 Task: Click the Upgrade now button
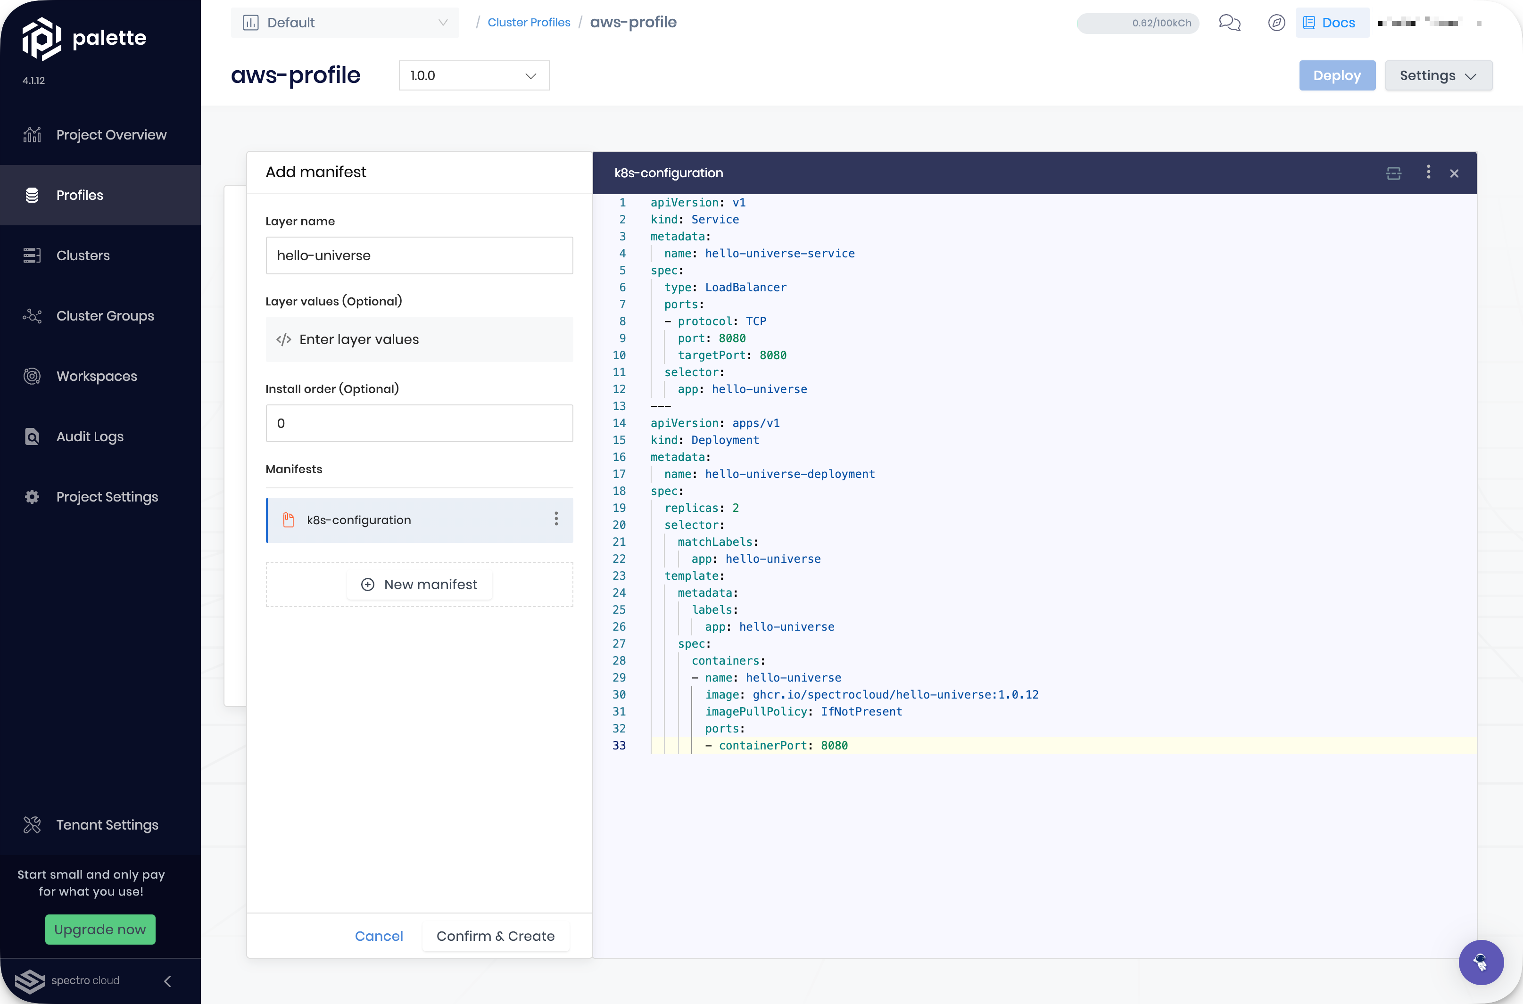point(100,929)
